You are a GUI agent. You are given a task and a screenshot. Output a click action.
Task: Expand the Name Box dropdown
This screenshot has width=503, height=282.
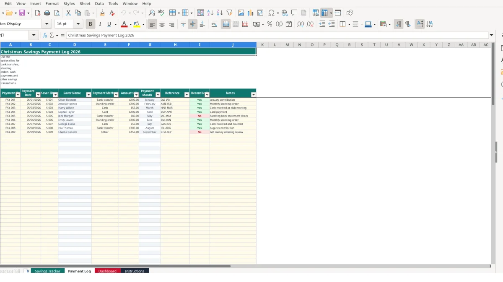click(x=34, y=36)
